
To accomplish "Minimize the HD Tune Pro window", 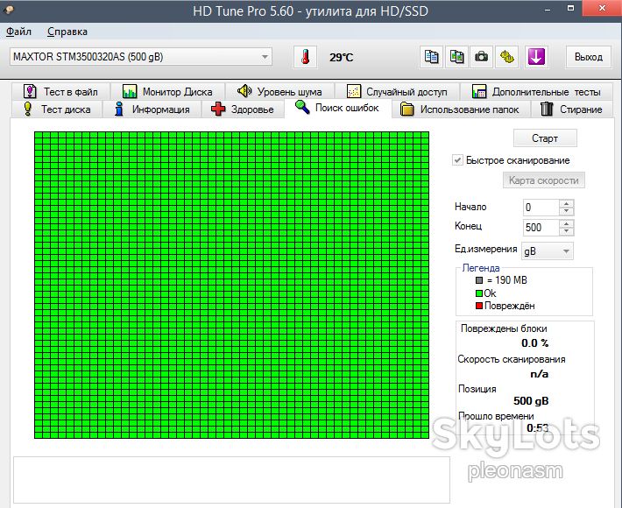I will [x=548, y=9].
